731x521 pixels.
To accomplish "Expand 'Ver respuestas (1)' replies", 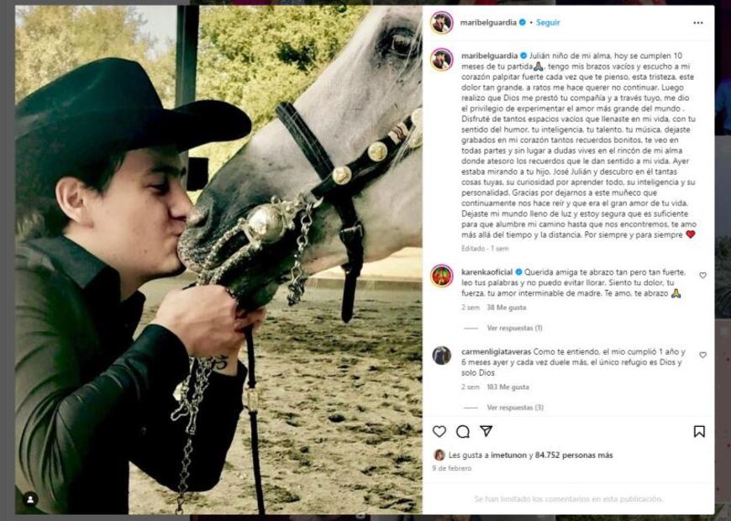I will [x=514, y=328].
